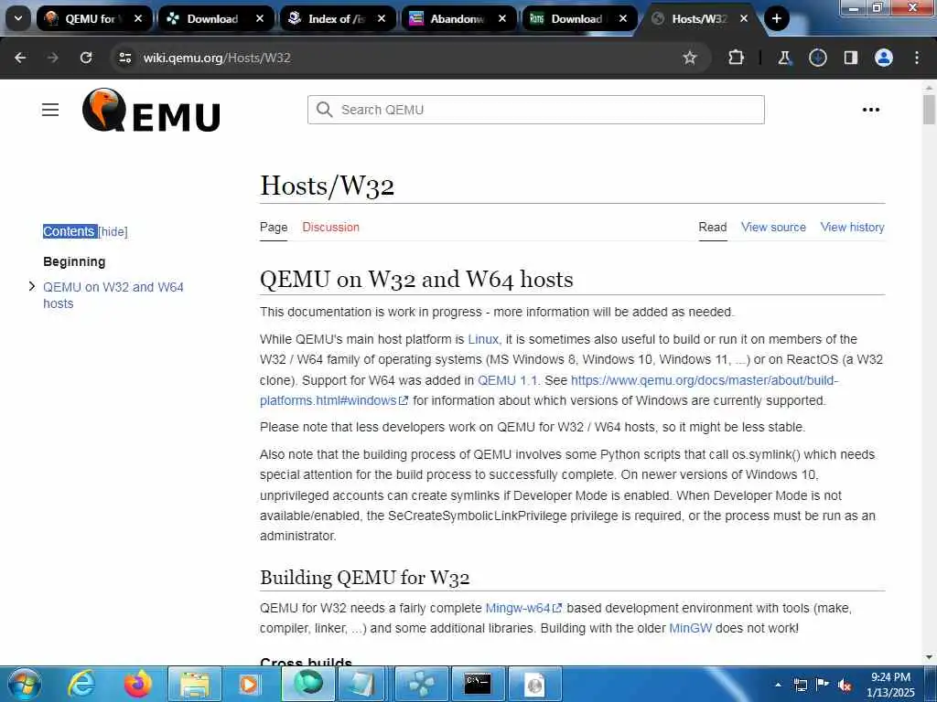Open the Windows Start button
937x702 pixels.
pos(24,684)
